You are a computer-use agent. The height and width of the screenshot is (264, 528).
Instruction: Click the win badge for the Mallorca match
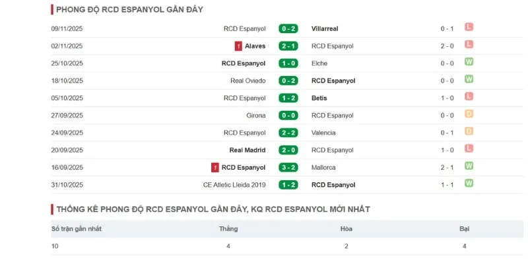point(469,166)
